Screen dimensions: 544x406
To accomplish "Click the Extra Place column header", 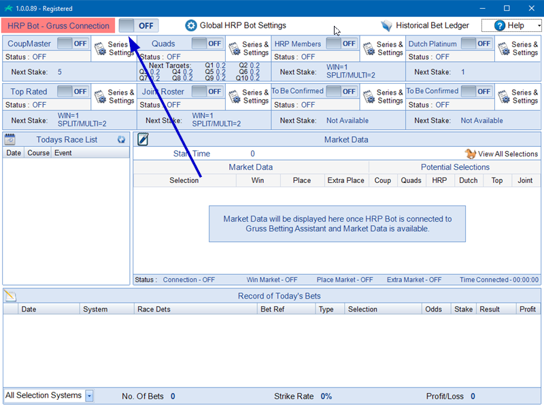I will pyautogui.click(x=346, y=180).
